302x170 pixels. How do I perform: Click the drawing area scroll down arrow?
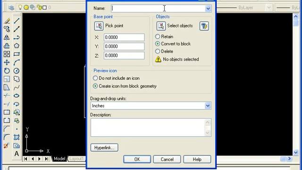(296, 153)
